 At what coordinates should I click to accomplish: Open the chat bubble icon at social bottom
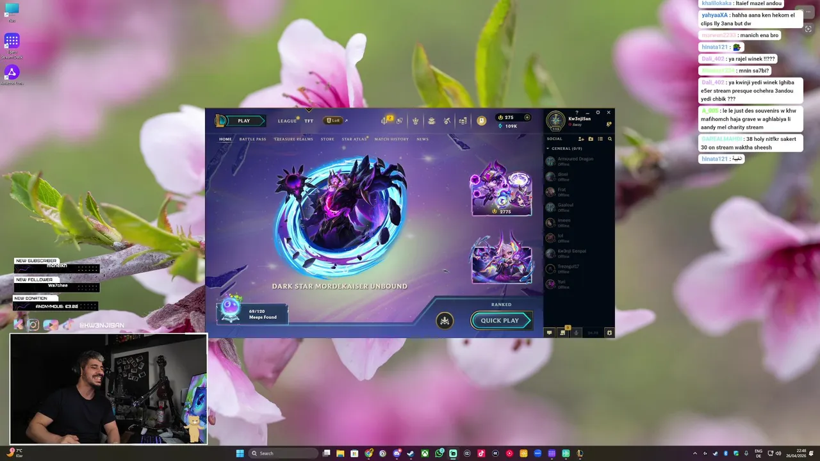click(549, 332)
